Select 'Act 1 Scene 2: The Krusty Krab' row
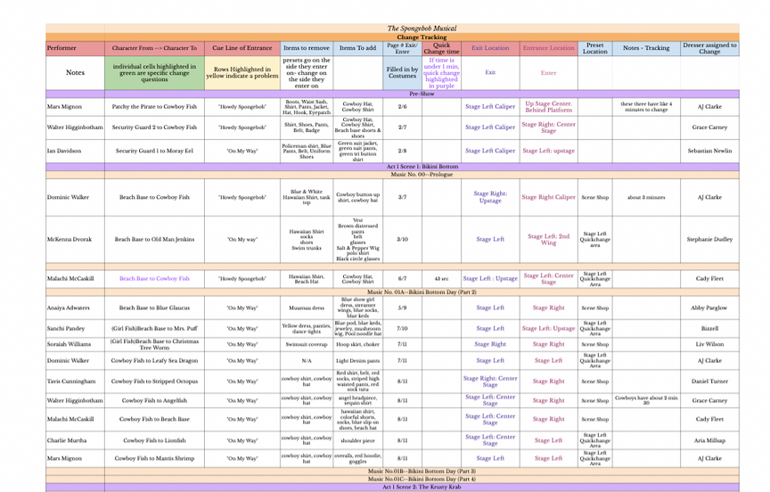This screenshot has width=770, height=492. point(422,488)
